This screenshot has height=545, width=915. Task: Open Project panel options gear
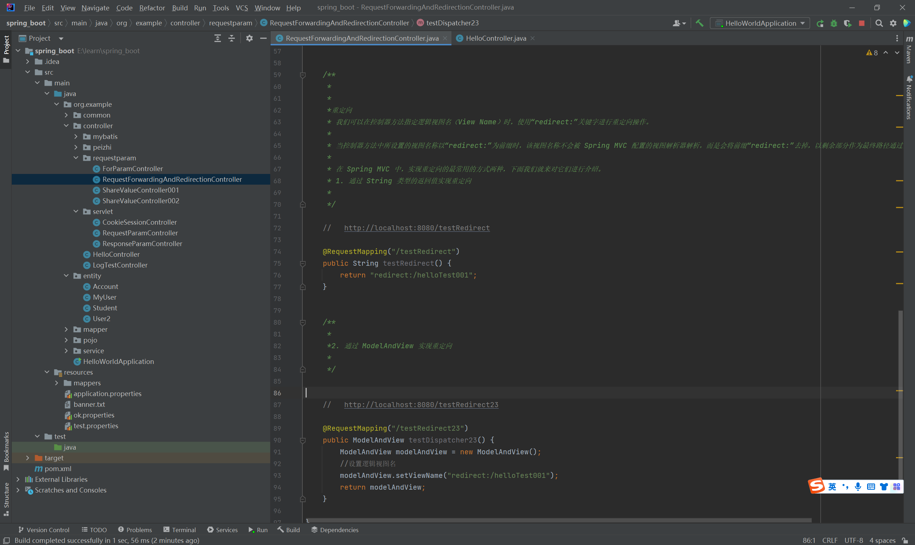pos(249,38)
